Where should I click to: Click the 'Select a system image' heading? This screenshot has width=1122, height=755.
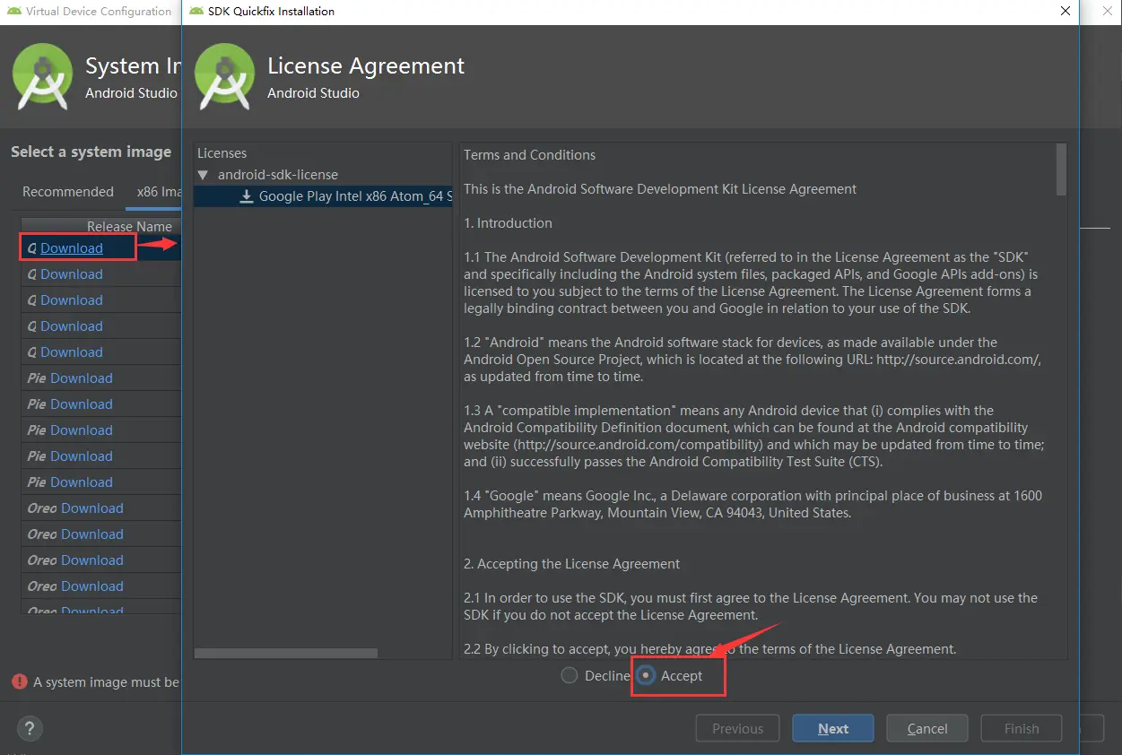(x=91, y=152)
